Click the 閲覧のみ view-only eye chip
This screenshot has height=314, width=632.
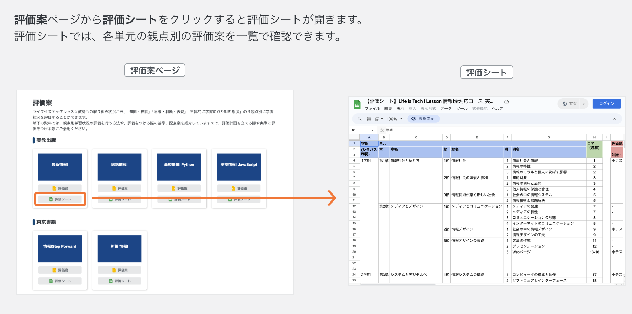click(x=423, y=119)
